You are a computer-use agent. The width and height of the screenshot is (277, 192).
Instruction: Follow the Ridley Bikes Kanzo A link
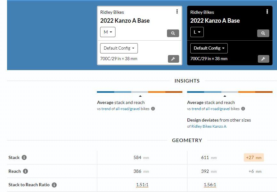point(209,126)
